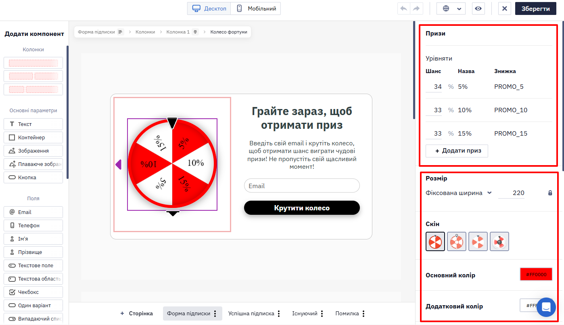Add a Контейнер component
This screenshot has width=564, height=325.
pyautogui.click(x=33, y=137)
